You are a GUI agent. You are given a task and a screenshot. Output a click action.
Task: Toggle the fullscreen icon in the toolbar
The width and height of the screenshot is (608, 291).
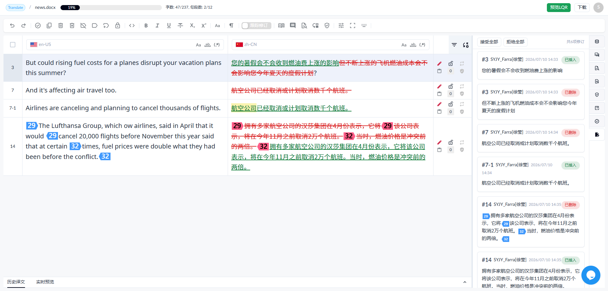352,26
